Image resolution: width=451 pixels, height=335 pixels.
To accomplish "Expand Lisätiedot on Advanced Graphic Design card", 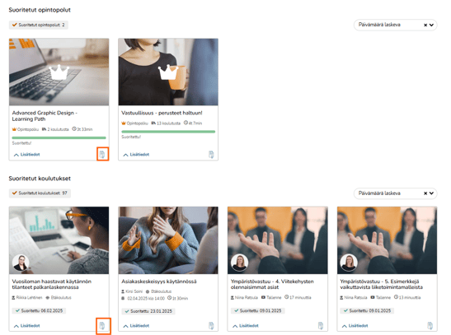I will (x=26, y=155).
